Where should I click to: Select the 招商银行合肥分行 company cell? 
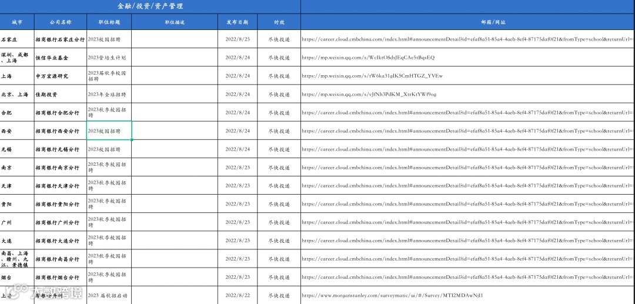[61, 112]
